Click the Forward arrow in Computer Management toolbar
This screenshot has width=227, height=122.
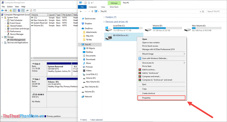tap(6, 10)
